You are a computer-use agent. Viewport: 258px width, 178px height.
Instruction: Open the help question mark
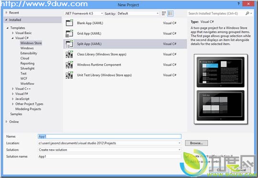[238, 4]
